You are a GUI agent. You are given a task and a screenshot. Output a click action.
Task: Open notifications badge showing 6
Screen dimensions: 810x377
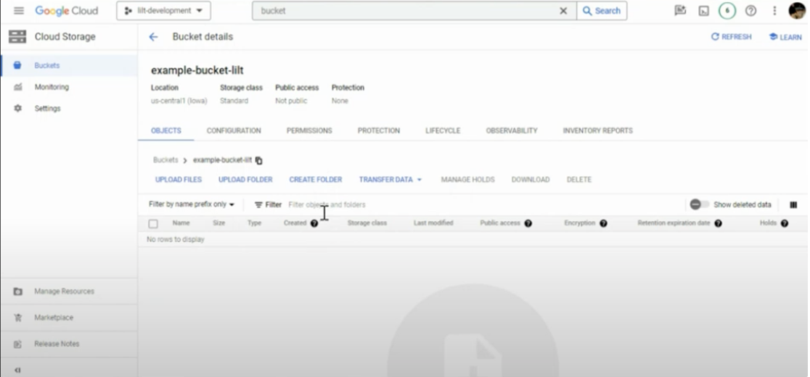click(727, 11)
